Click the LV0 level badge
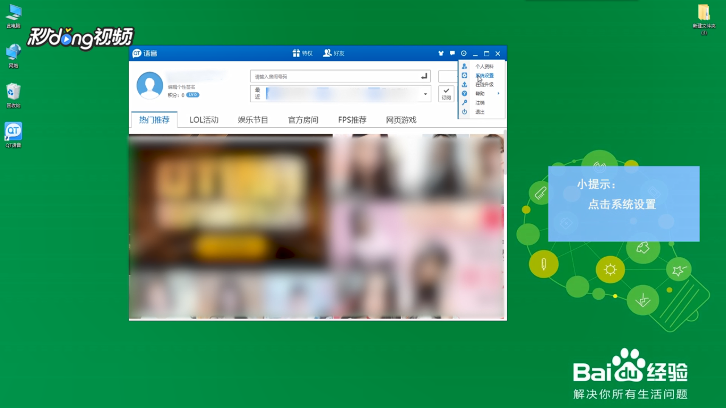Viewport: 726px width, 408px height. (x=192, y=95)
